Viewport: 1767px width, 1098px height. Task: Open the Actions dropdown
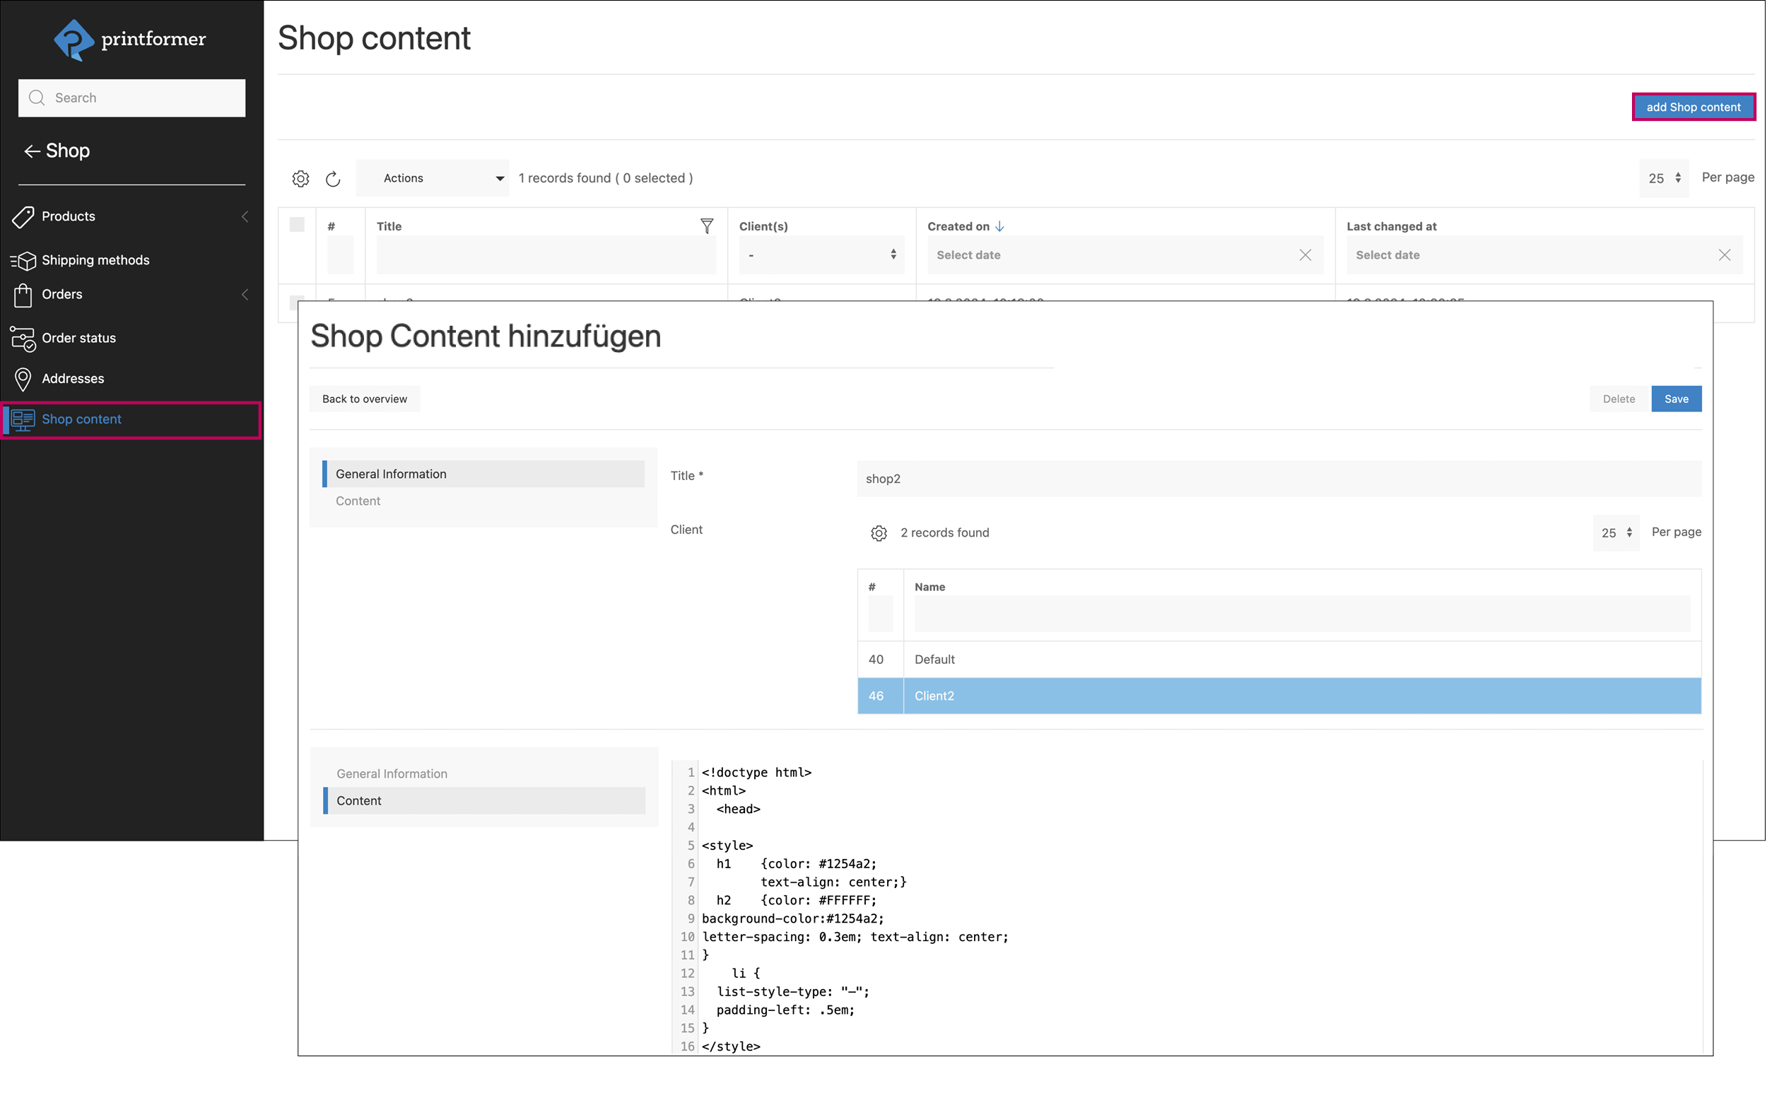[x=432, y=177]
